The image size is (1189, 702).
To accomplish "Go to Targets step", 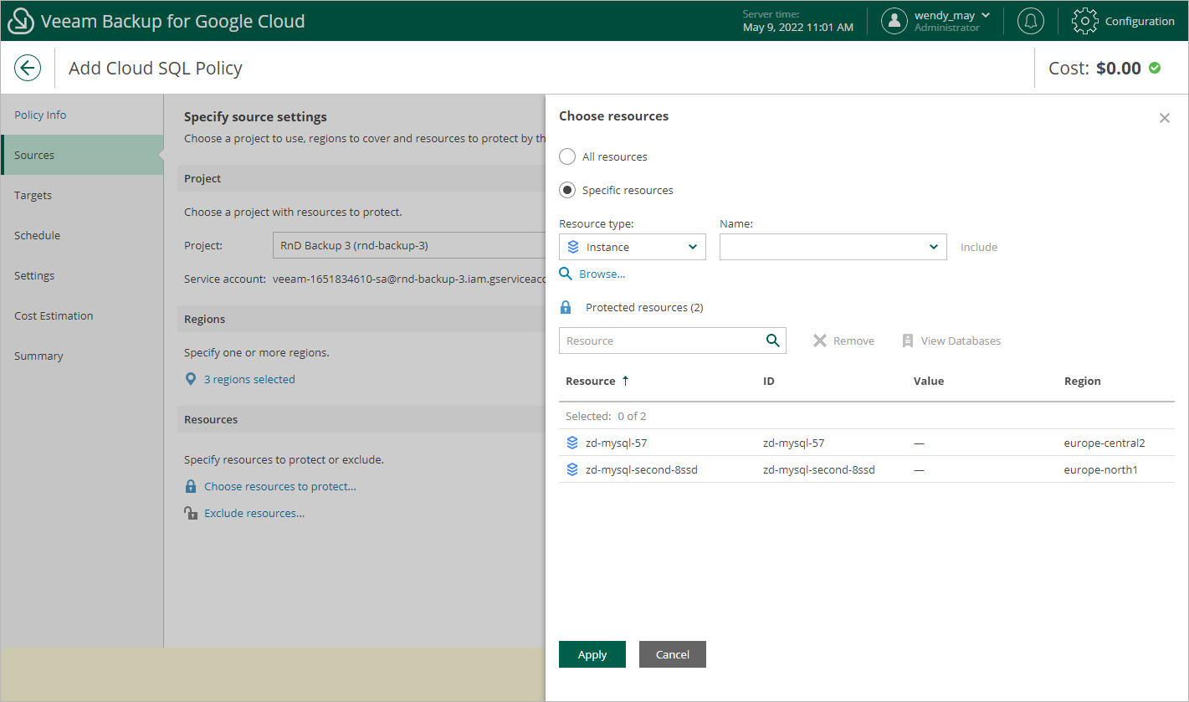I will click(x=33, y=195).
